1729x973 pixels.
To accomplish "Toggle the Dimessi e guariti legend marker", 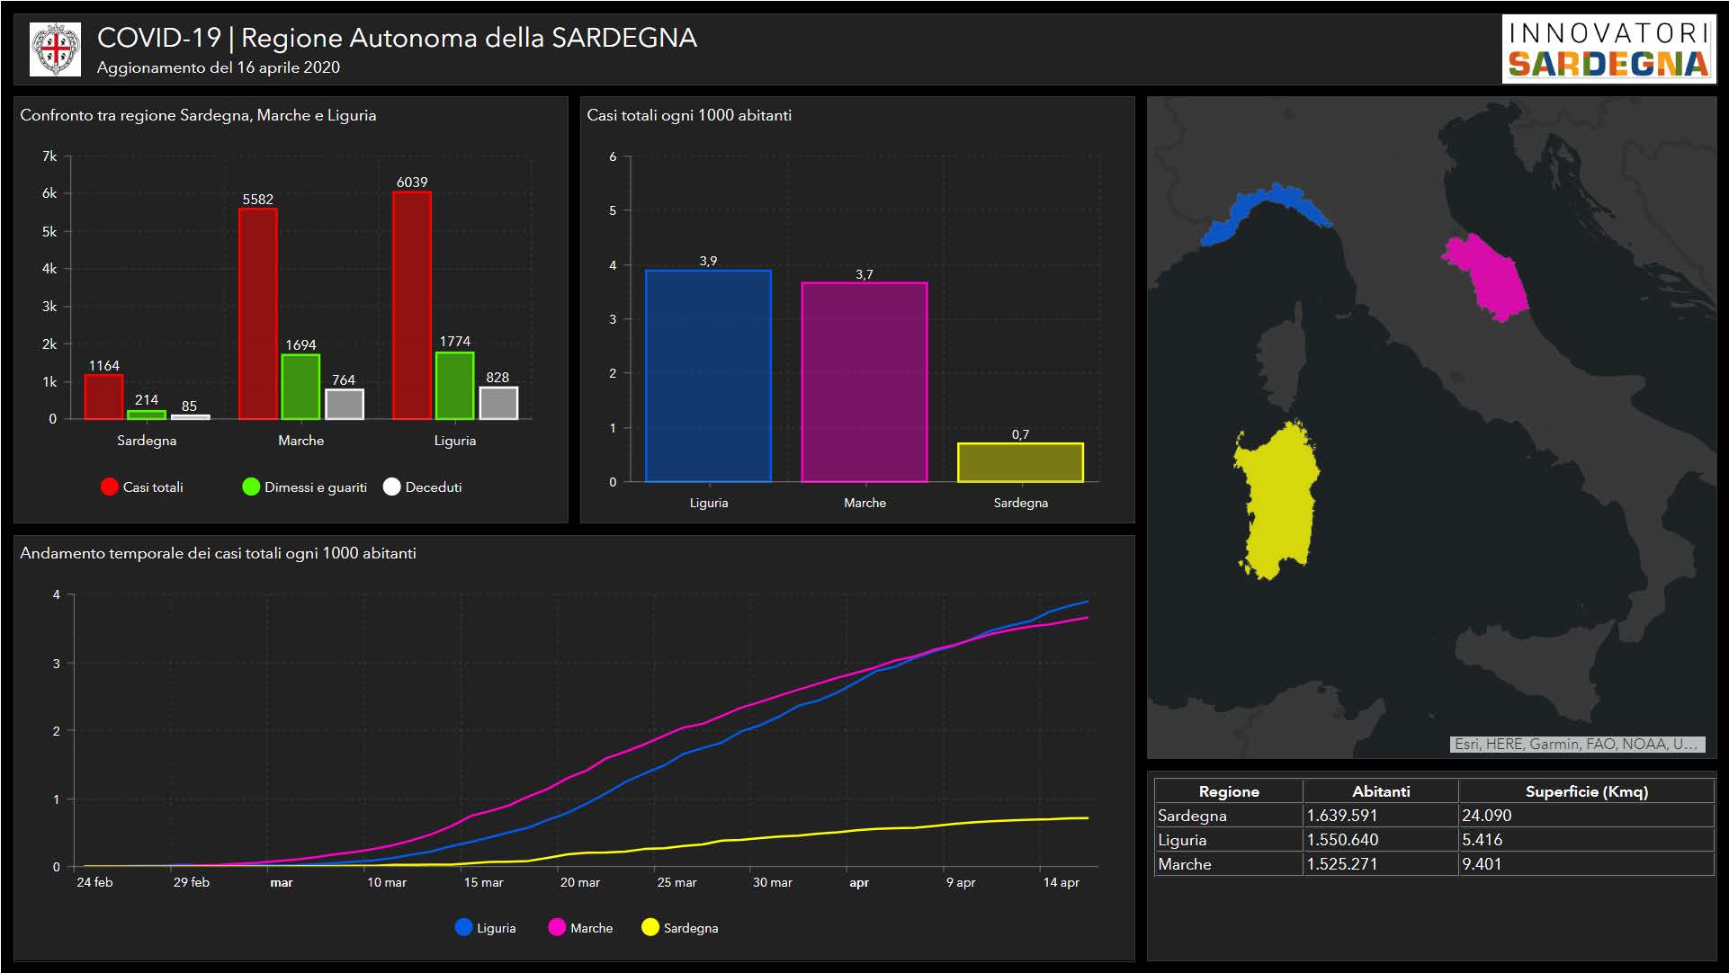I will [x=251, y=486].
